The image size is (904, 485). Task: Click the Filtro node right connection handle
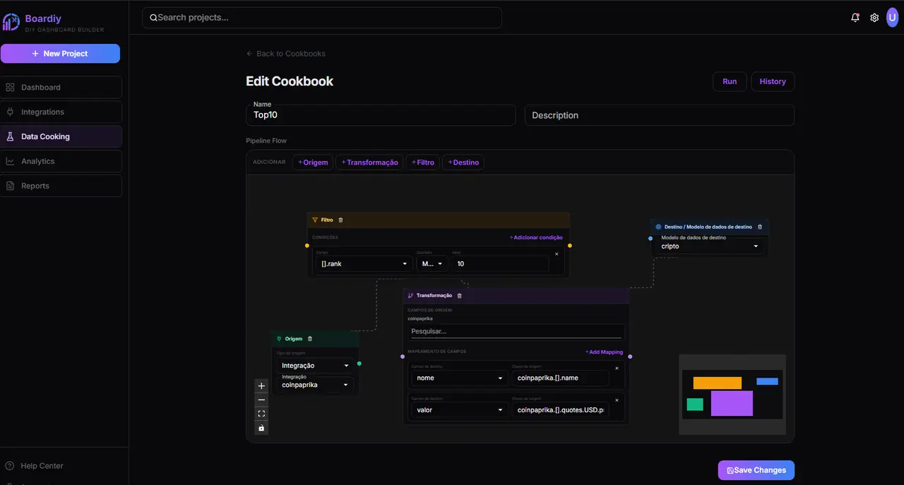coord(570,246)
